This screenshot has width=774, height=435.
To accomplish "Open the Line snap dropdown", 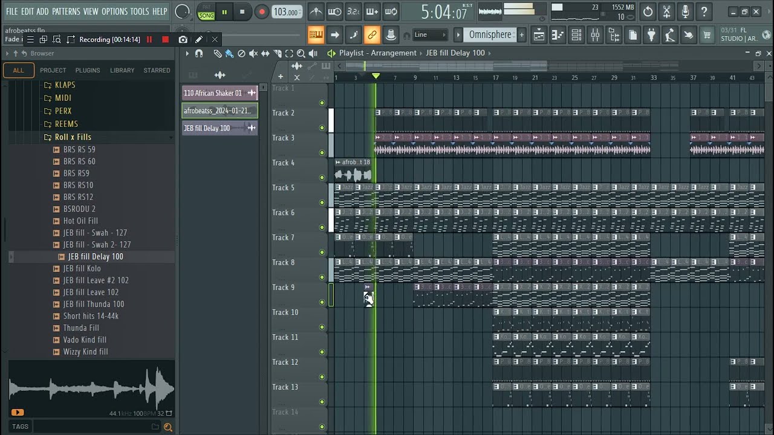I will click(430, 35).
